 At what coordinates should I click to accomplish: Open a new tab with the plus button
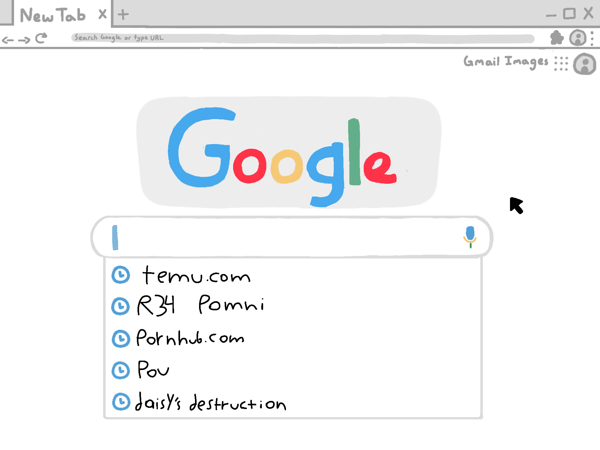pyautogui.click(x=123, y=14)
